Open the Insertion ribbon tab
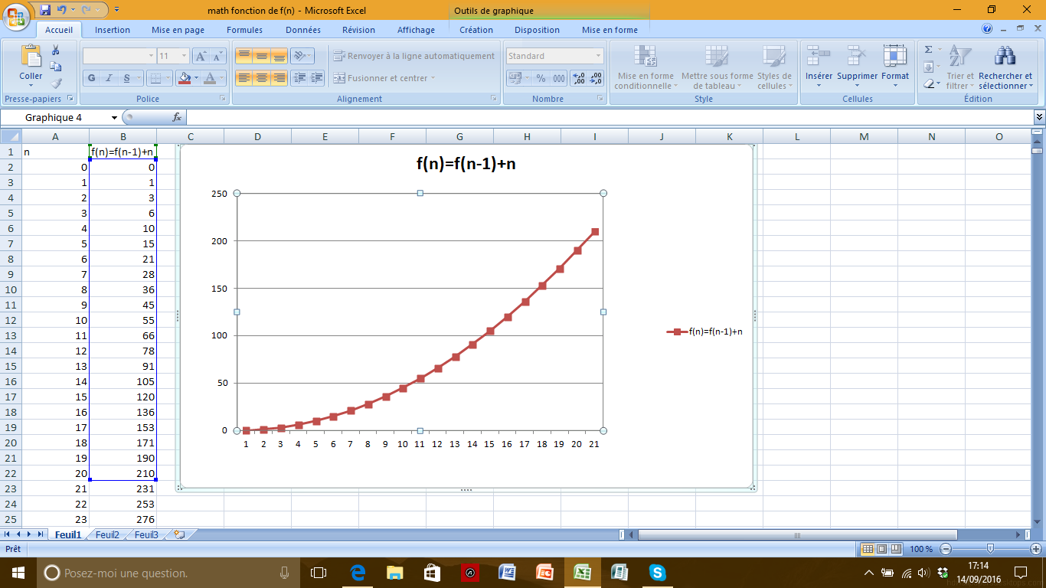This screenshot has height=588, width=1046. [112, 30]
